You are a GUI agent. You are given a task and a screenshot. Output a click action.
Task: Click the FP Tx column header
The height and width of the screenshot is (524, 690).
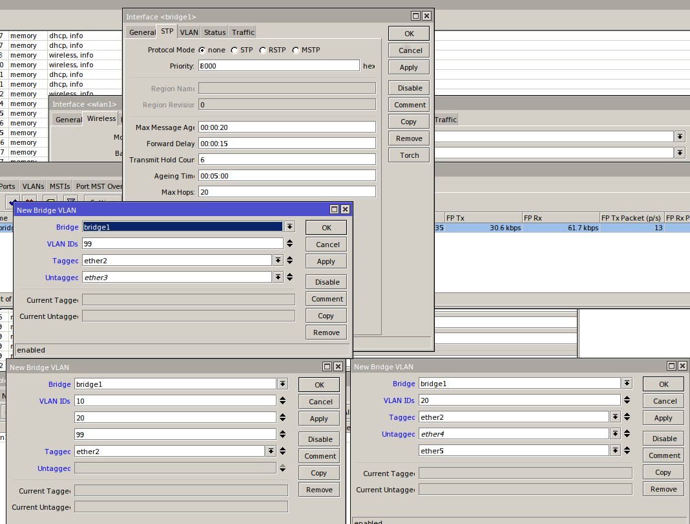coord(483,218)
